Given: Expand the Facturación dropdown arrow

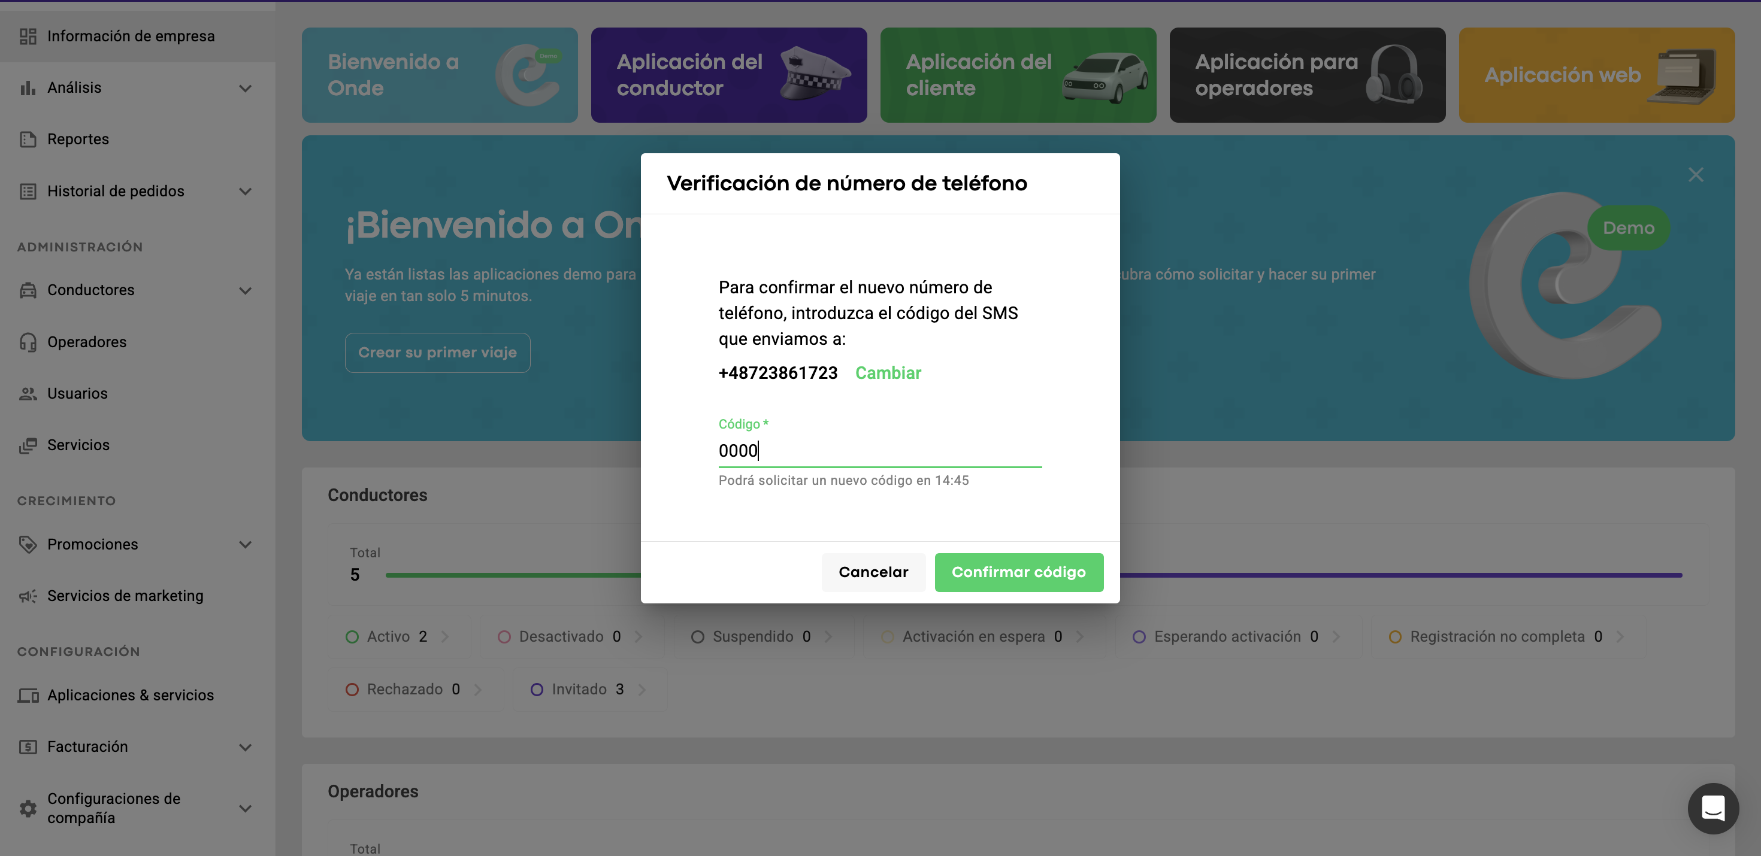Looking at the screenshot, I should [246, 748].
